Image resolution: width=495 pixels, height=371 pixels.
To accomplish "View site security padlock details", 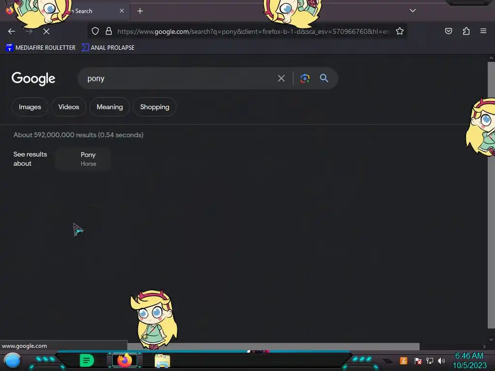I will coord(109,31).
